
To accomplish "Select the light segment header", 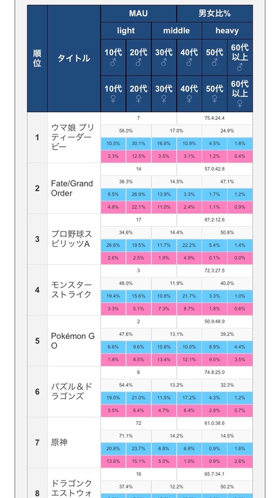I will [126, 31].
